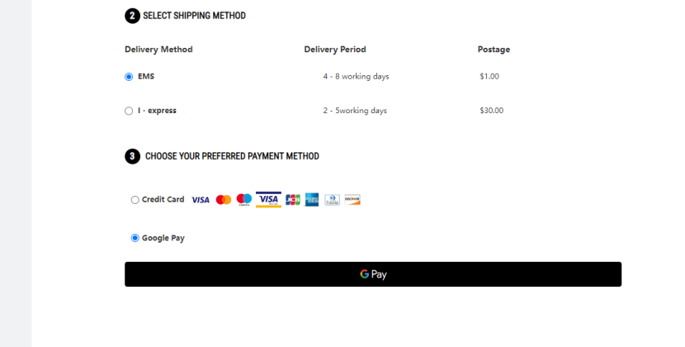Image resolution: width=685 pixels, height=347 pixels.
Task: Click the step 3 number badge
Action: [x=132, y=156]
